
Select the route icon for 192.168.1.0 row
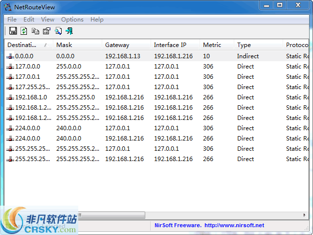click(x=10, y=97)
